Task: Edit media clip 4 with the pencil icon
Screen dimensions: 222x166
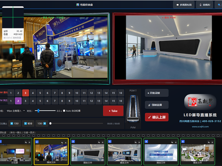Action: tap(135, 142)
